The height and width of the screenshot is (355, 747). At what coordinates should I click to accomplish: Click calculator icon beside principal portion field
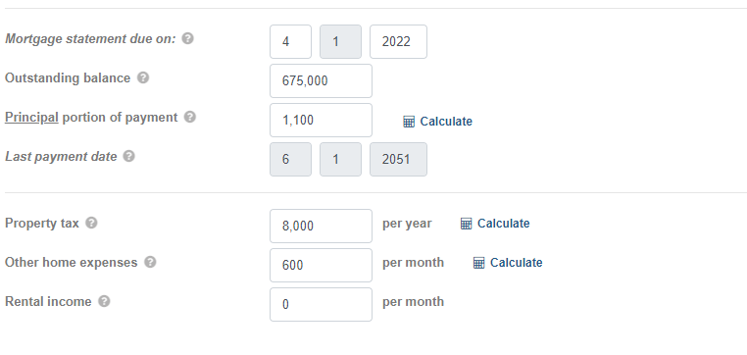tap(409, 122)
